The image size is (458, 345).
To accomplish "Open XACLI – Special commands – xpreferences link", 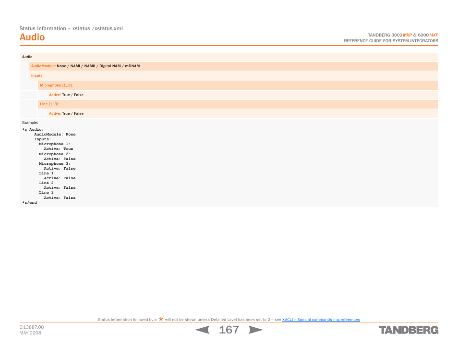I will coord(321,320).
